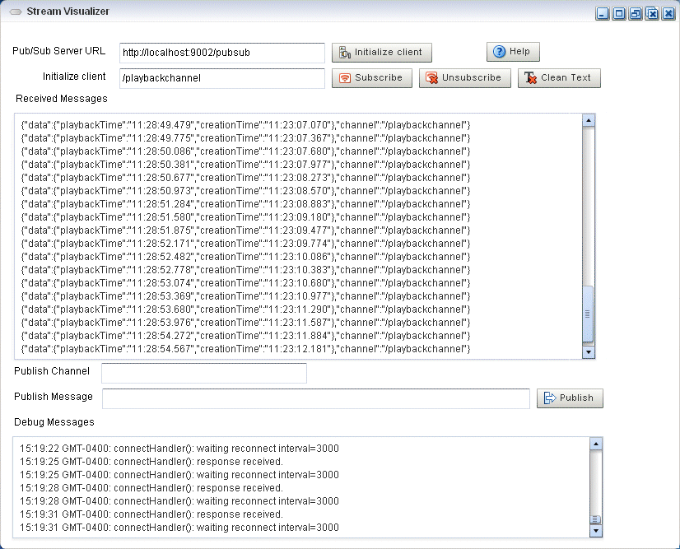680x549 pixels.
Task: Open the Help button
Action: tap(513, 52)
